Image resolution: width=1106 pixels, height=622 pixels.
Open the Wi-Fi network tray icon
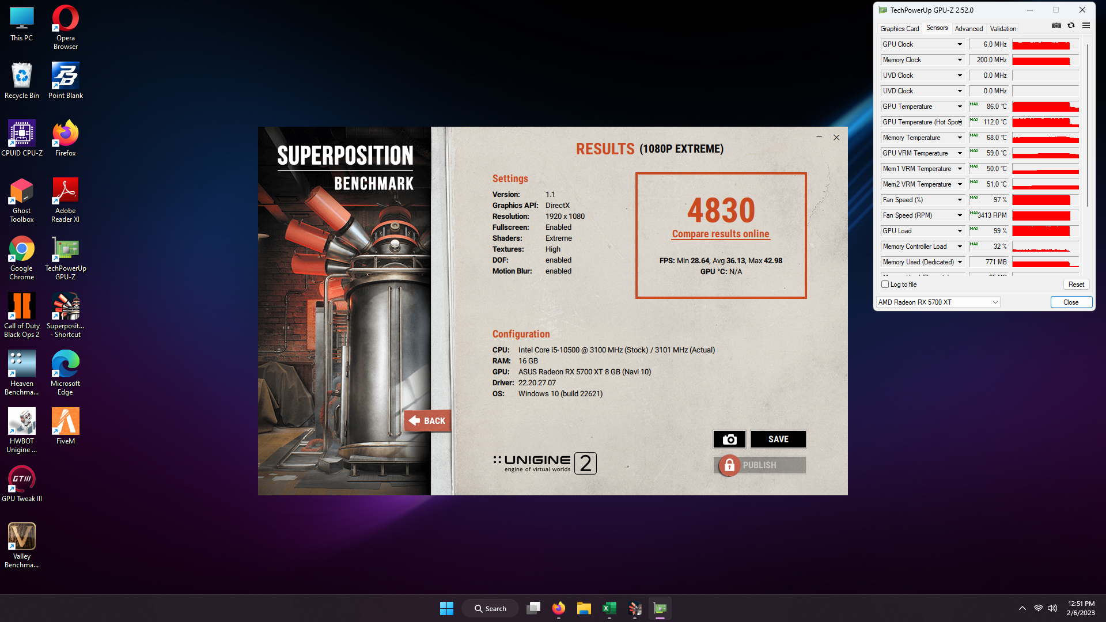1038,608
